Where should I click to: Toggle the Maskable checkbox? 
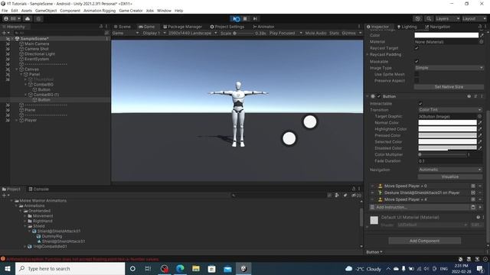pyautogui.click(x=416, y=61)
